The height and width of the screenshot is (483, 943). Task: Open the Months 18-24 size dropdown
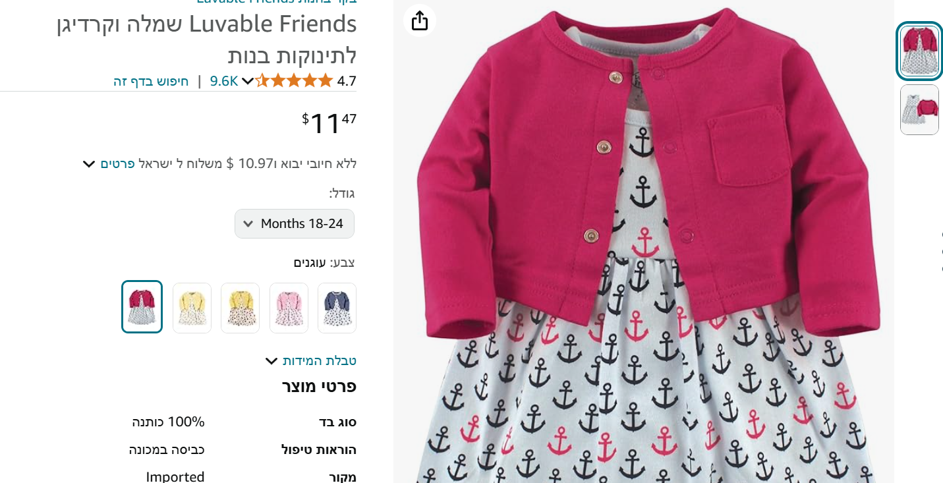coord(295,223)
